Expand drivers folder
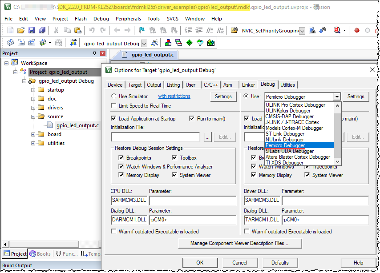 click(x=33, y=108)
